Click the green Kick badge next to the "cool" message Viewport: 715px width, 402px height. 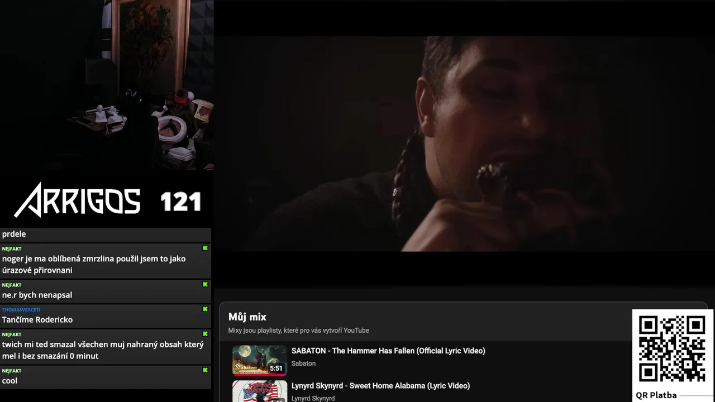[205, 370]
